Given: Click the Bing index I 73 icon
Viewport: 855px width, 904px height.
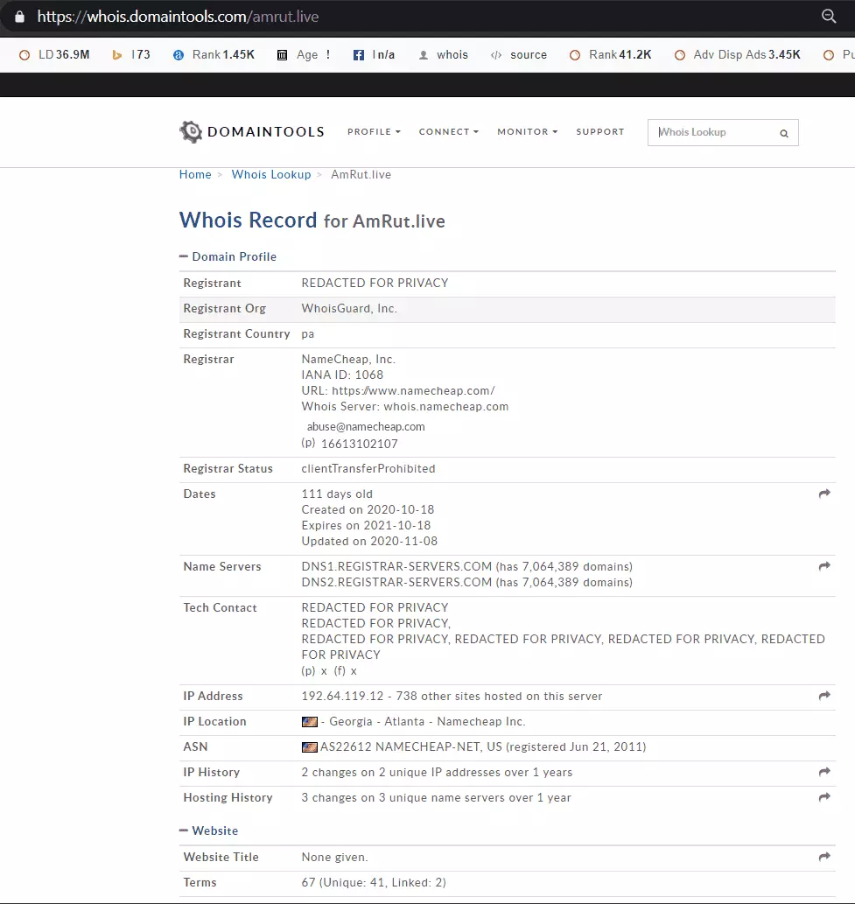Looking at the screenshot, I should pos(117,55).
